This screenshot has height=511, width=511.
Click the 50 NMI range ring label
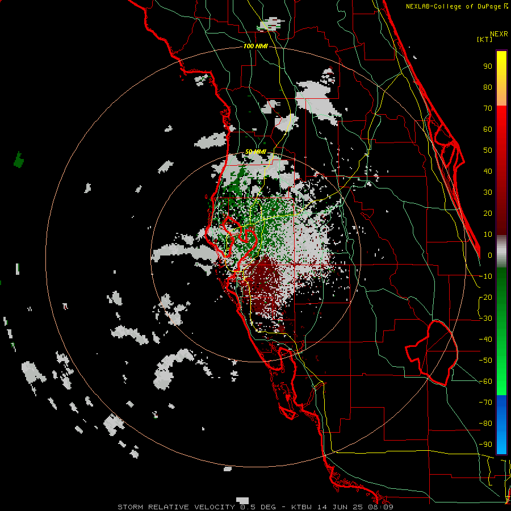click(256, 152)
